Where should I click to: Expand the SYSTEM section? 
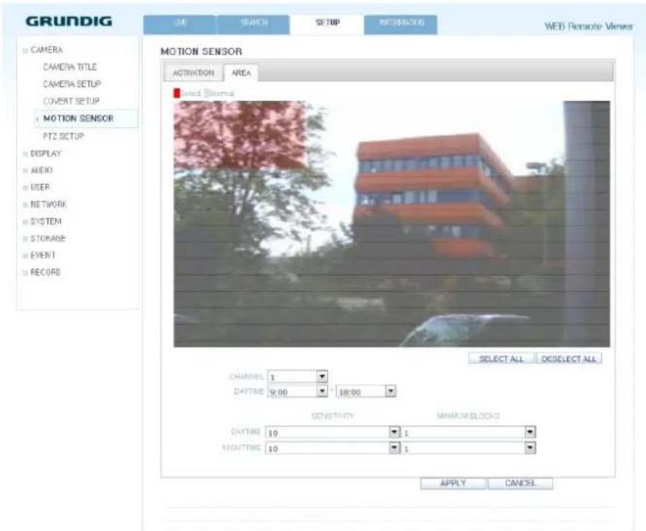tap(26, 222)
